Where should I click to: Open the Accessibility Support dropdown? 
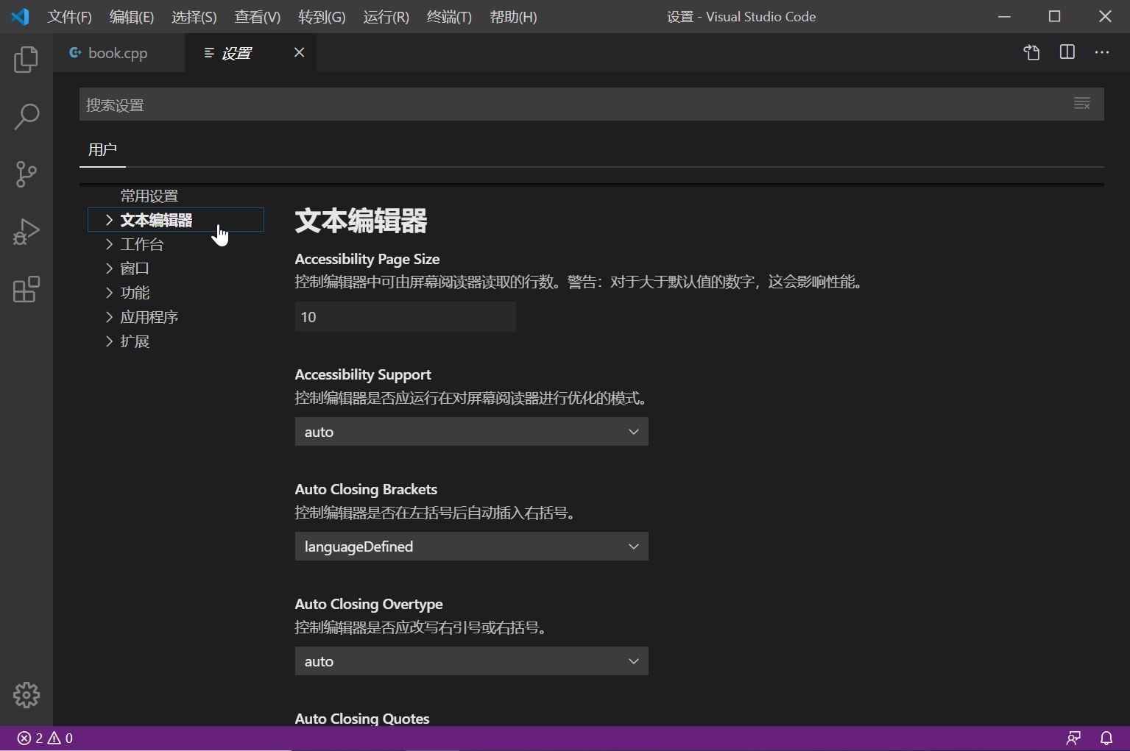coord(472,432)
